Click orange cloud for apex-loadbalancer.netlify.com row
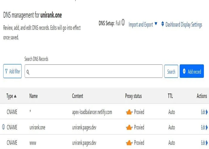The image size is (209, 149). 129,112
